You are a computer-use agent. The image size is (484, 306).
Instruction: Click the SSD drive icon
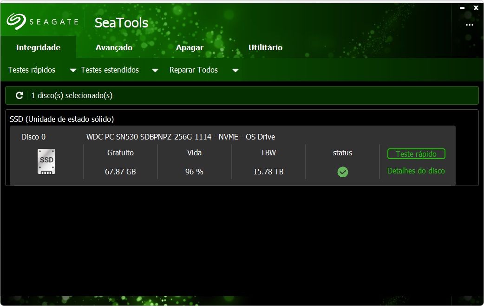[46, 162]
